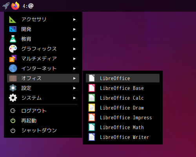Screen dimensions: 196x157
Task: Launch LibreOffice Calc from submenu
Action: pos(123,98)
